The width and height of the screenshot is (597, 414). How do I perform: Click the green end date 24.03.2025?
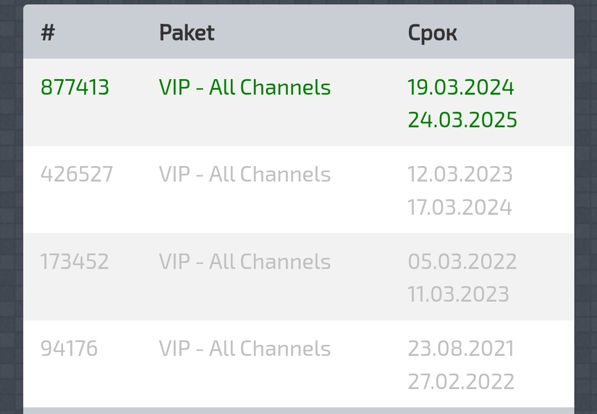click(x=462, y=120)
